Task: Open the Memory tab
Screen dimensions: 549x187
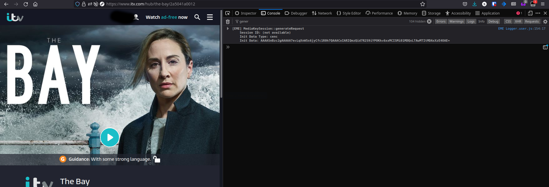Action: click(x=407, y=13)
